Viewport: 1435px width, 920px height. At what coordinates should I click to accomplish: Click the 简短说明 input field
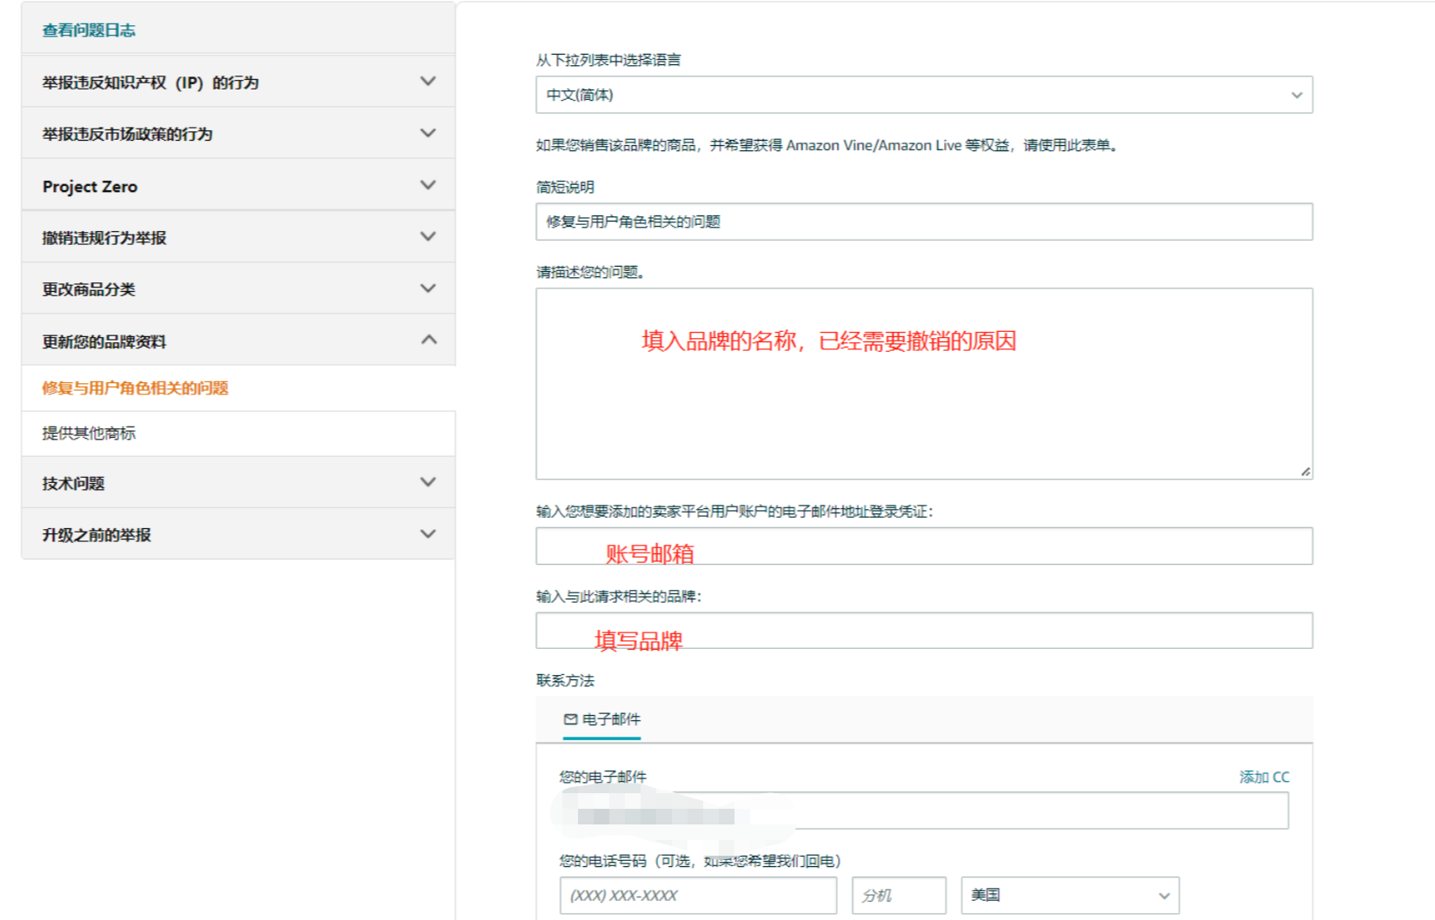click(924, 222)
